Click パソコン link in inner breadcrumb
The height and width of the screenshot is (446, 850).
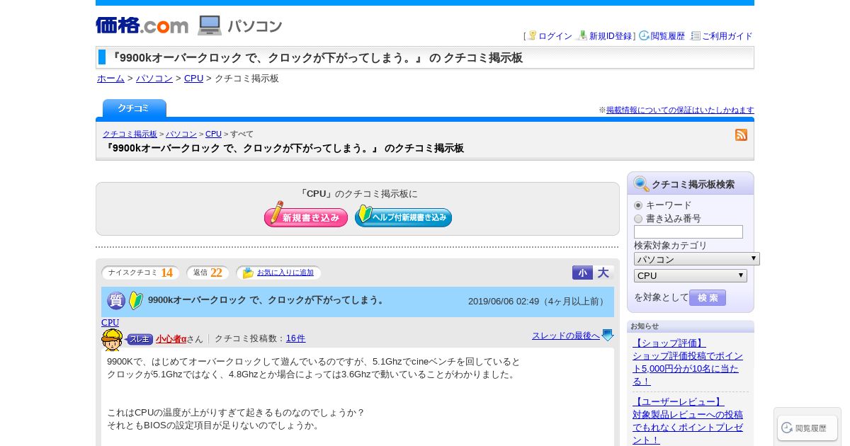(x=181, y=134)
